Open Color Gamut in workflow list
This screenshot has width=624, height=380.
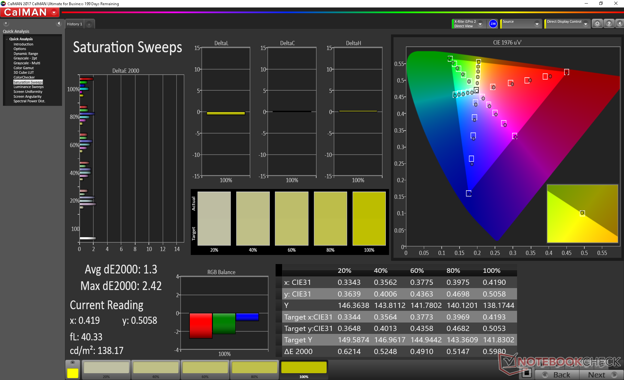(23, 68)
